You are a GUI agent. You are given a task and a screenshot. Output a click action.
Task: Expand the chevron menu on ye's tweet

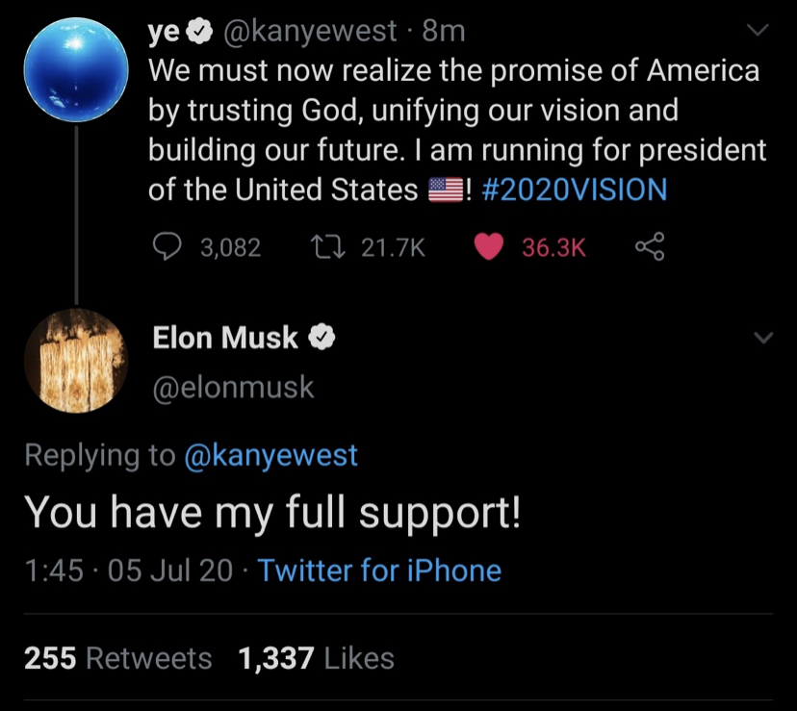coord(758,31)
